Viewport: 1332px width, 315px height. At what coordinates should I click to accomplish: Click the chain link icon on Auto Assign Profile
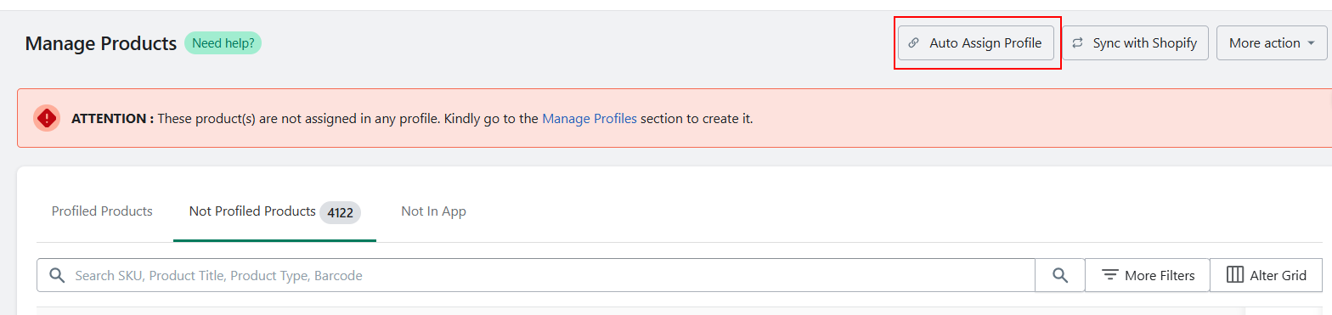(914, 43)
